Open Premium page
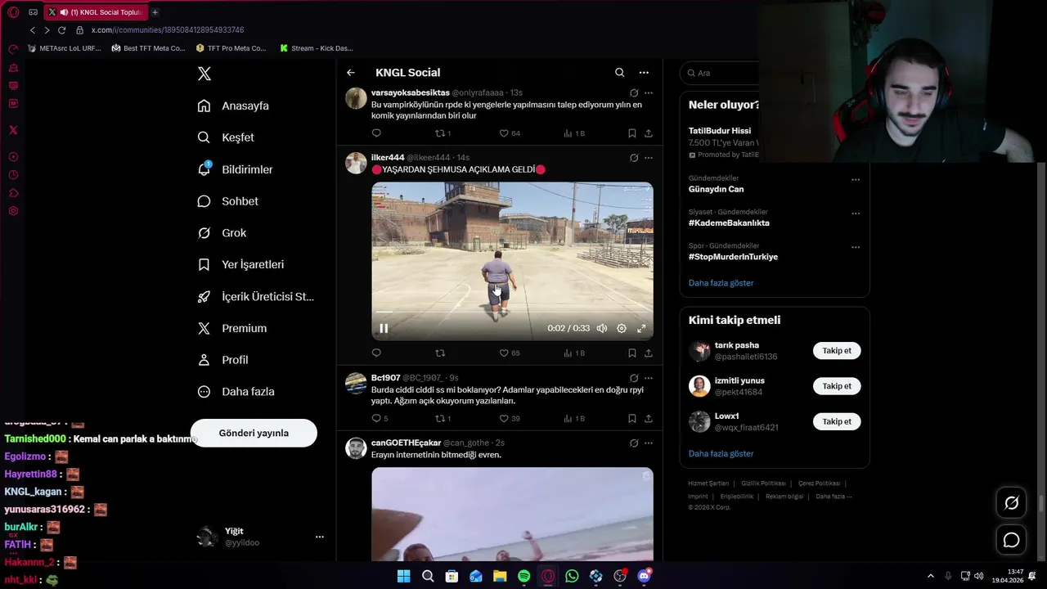The width and height of the screenshot is (1047, 589). tap(232, 328)
